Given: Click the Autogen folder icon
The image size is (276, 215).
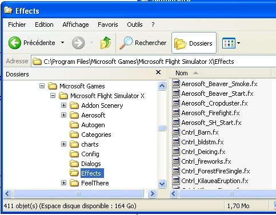Looking at the screenshot, I should point(74,125).
